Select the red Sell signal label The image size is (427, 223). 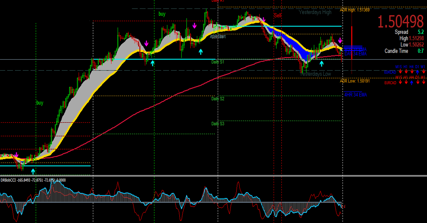(278, 16)
